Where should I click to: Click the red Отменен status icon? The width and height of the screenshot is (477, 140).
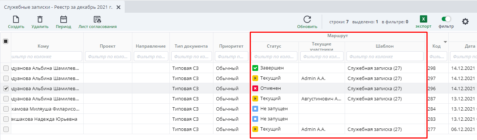pyautogui.click(x=255, y=88)
